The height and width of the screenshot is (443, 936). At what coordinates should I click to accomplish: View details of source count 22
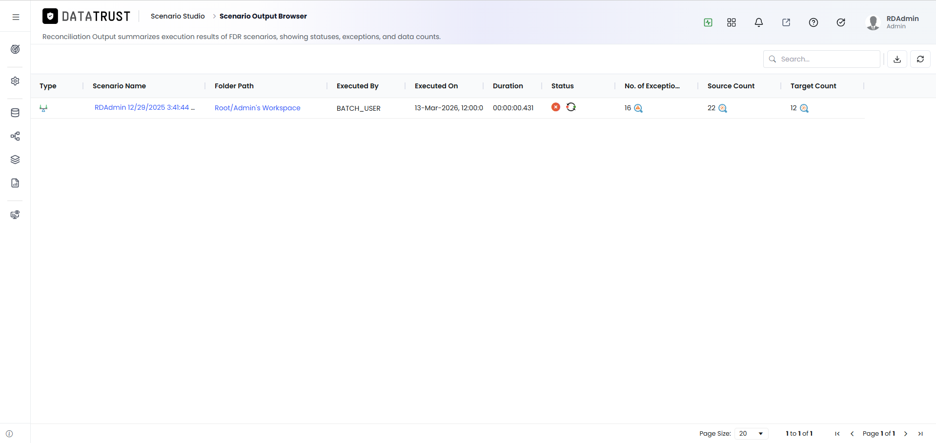point(723,108)
